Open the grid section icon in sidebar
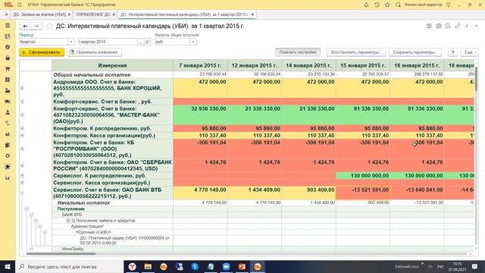This screenshot has height=273, width=485. click(8, 80)
